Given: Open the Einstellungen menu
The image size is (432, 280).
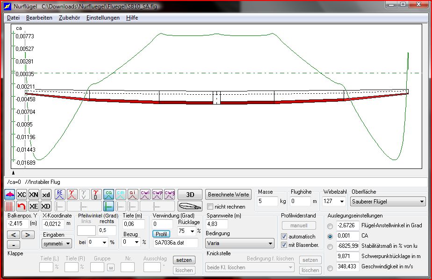Looking at the screenshot, I should (103, 18).
